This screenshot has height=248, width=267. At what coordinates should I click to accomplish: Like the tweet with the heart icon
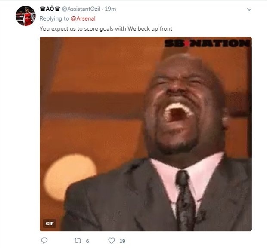112,241
